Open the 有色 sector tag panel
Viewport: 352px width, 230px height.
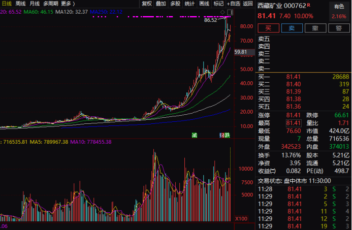(339, 6)
